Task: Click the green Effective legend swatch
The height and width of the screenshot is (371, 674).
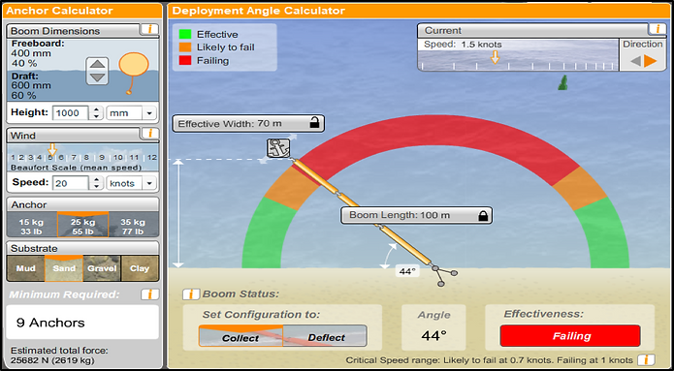Action: (x=186, y=34)
